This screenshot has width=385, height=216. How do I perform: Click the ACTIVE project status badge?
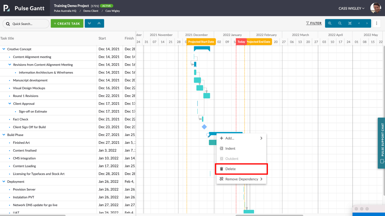tap(107, 6)
